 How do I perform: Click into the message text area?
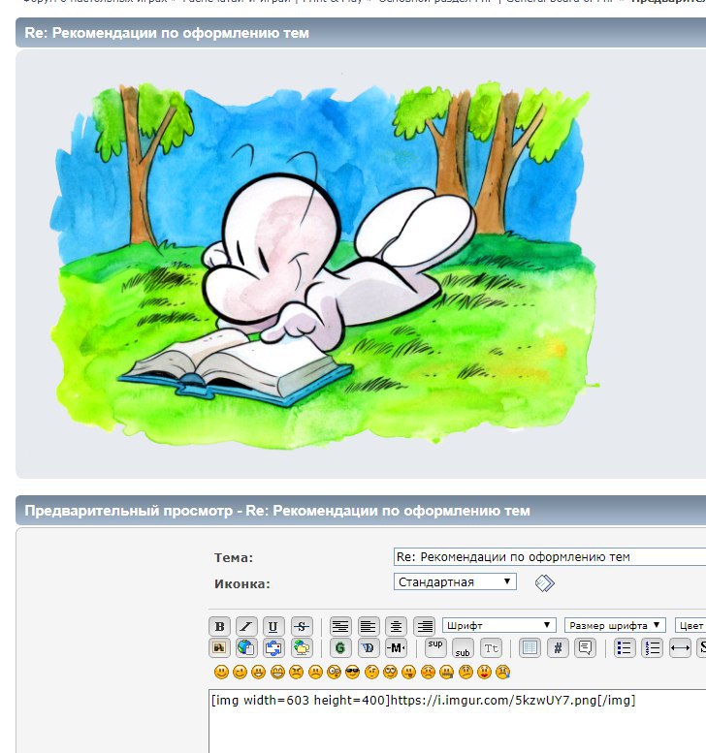457,721
